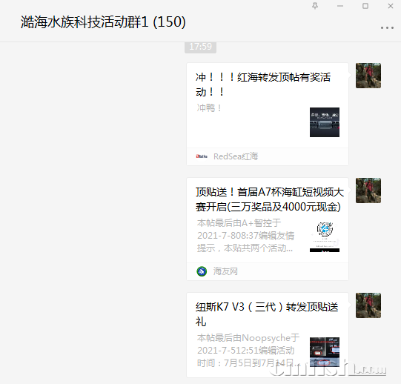Click the 本帖最后由A+智控于 description text
The width and height of the screenshot is (401, 384).
click(x=245, y=235)
